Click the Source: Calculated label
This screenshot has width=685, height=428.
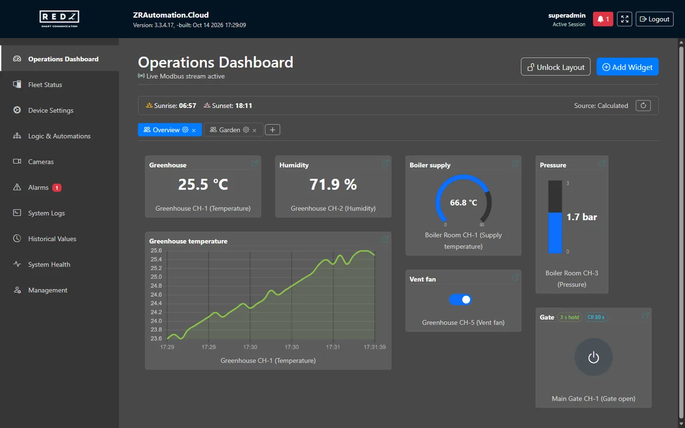[x=601, y=106]
